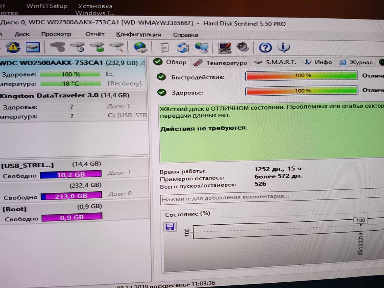Select the [USB_STREL..] partition label
Viewport: 384px width, 288px height.
point(27,165)
